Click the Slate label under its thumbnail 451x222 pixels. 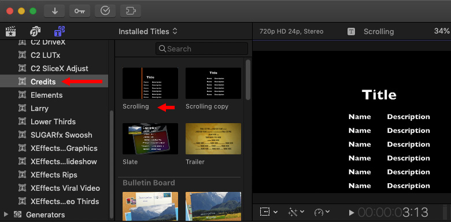point(130,162)
